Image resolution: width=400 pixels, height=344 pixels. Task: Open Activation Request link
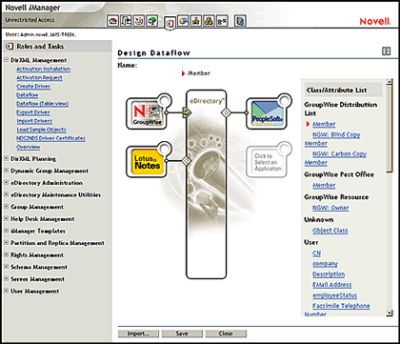coord(39,78)
